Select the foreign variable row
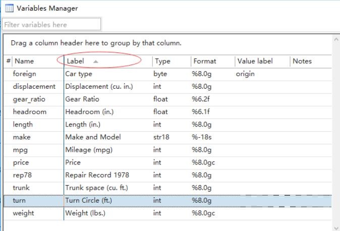The width and height of the screenshot is (340, 231). 25,74
